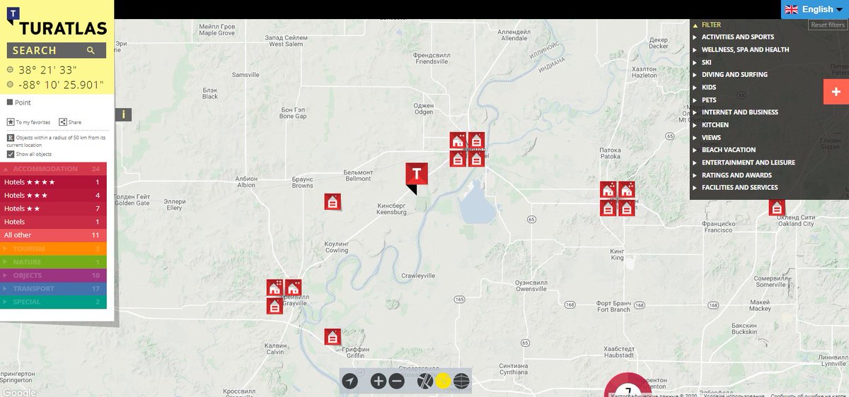Add point to my favorites star icon

click(x=11, y=122)
